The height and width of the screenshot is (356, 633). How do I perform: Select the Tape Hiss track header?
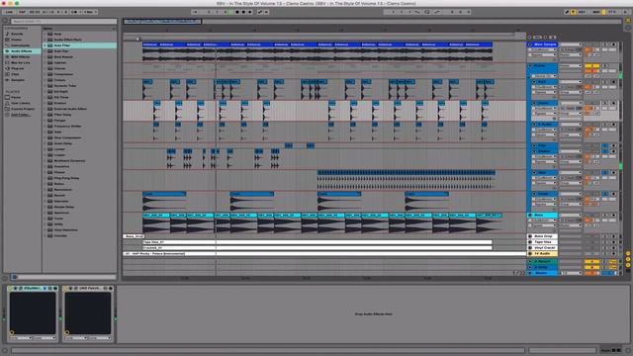pos(543,241)
